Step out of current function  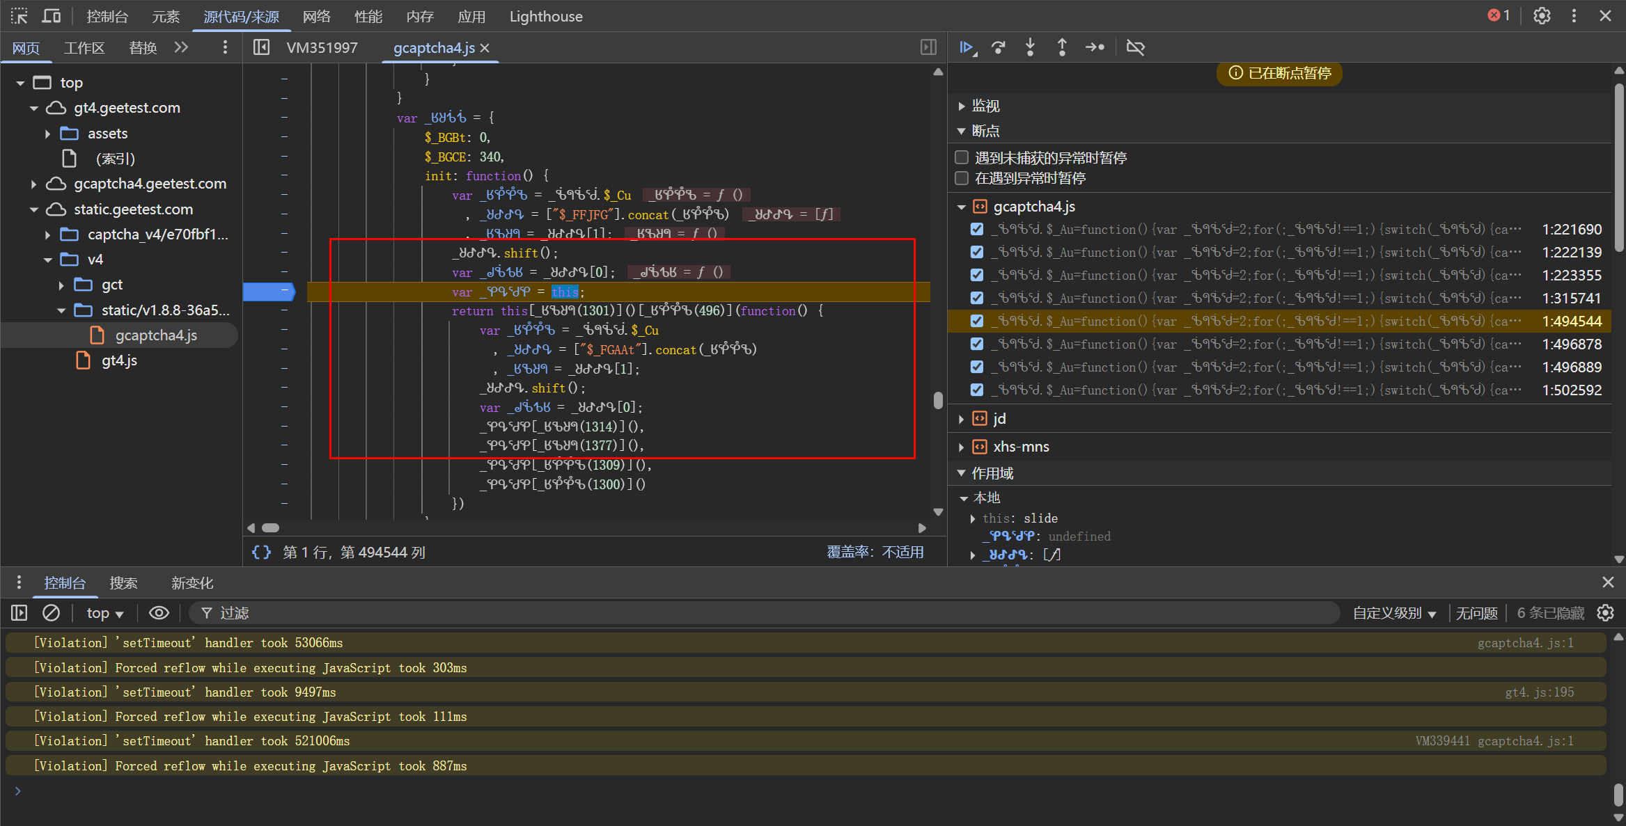[1062, 47]
